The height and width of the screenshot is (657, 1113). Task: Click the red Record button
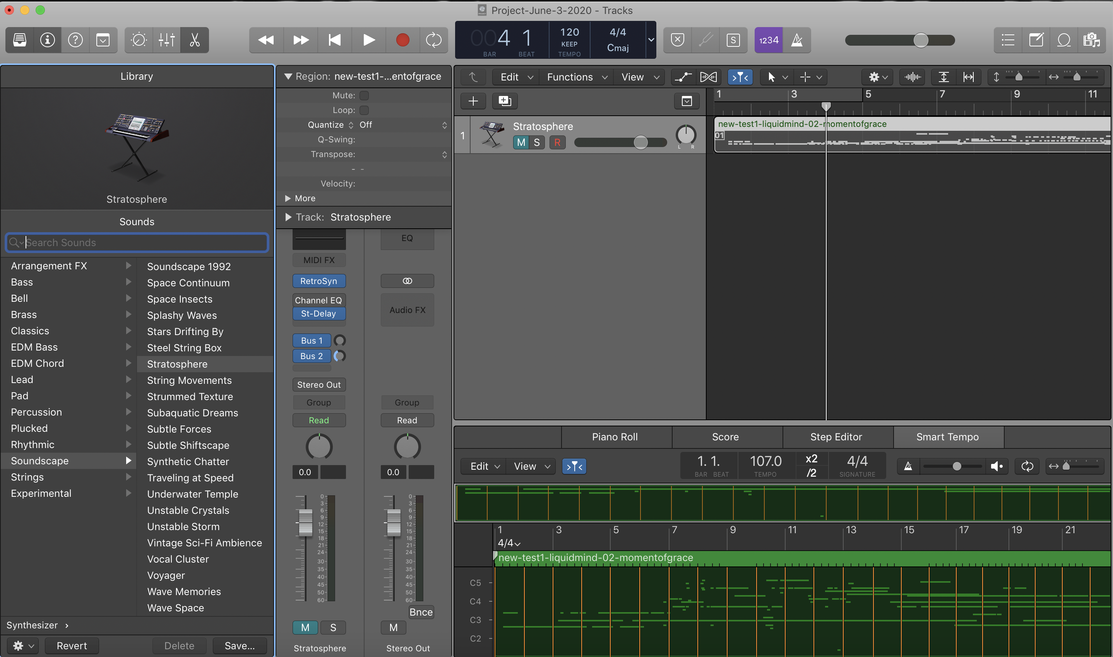402,40
